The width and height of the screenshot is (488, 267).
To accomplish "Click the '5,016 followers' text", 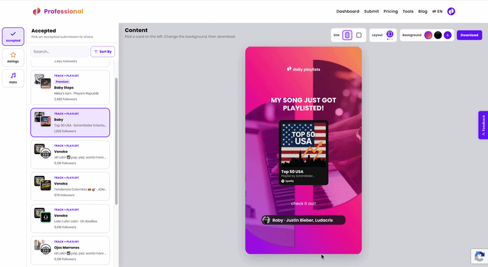I will [65, 227].
